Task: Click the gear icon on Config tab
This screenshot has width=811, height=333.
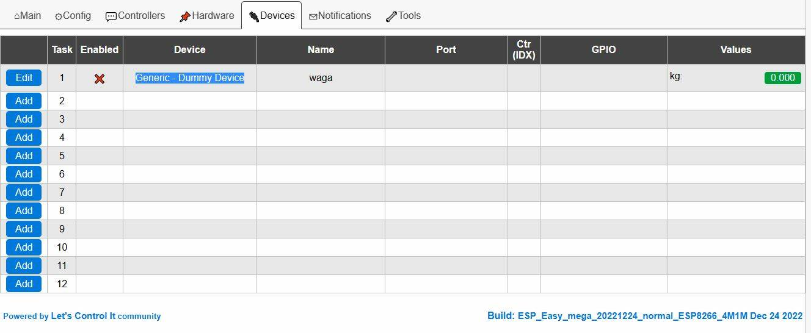Action: [x=59, y=17]
